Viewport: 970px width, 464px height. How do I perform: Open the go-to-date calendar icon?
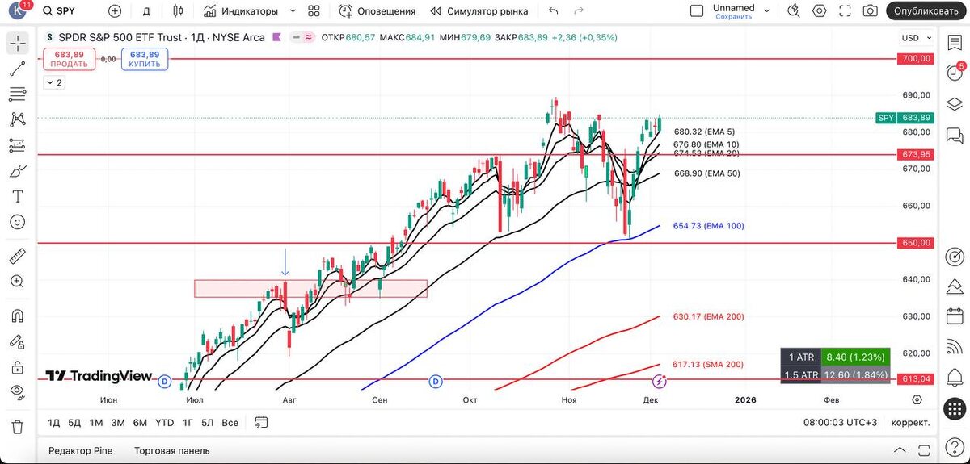[260, 422]
